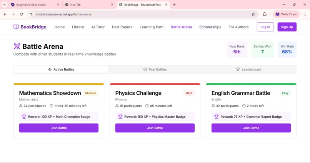Image resolution: width=310 pixels, height=163 pixels.
Task: Click the English Grammar Battle title
Action: pos(241,93)
